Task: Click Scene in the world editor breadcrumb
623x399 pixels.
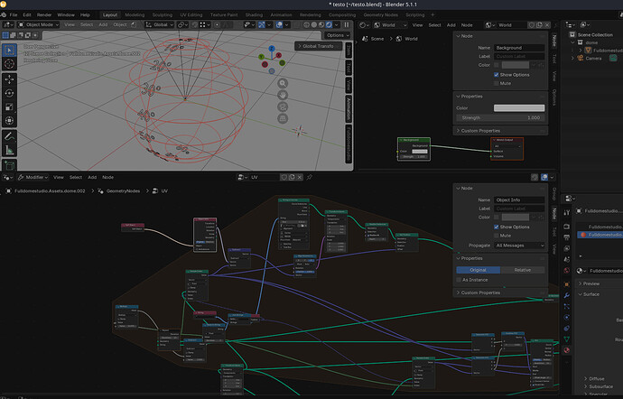Action: coord(377,39)
